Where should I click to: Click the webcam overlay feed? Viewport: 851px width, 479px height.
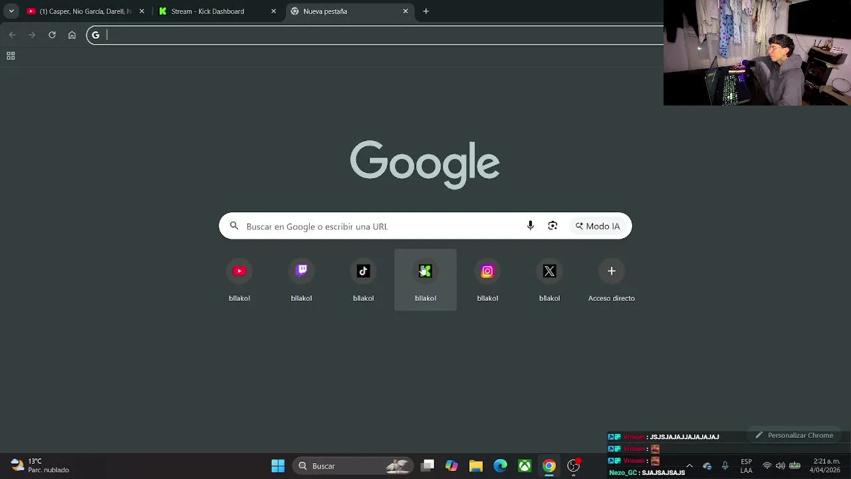point(757,53)
